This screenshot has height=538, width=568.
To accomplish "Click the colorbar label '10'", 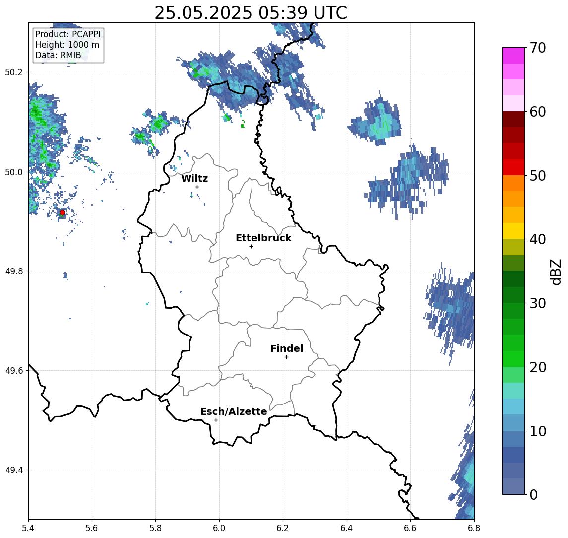I will 538,431.
